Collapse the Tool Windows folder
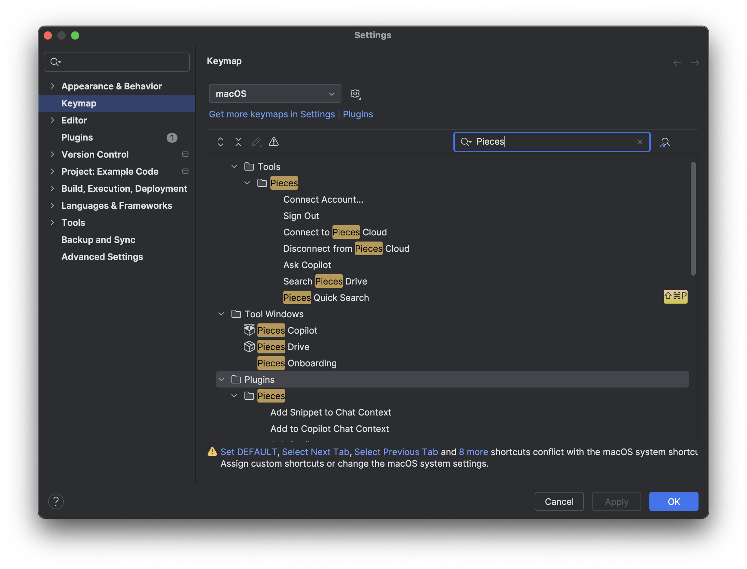 click(221, 314)
